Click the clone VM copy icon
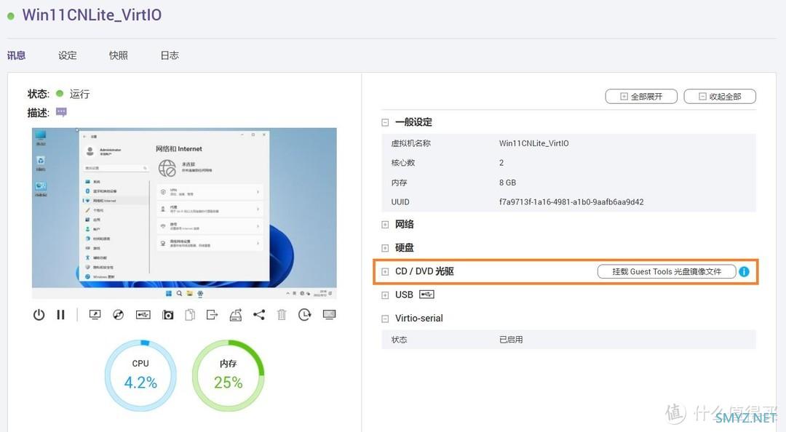This screenshot has width=786, height=432. click(190, 315)
